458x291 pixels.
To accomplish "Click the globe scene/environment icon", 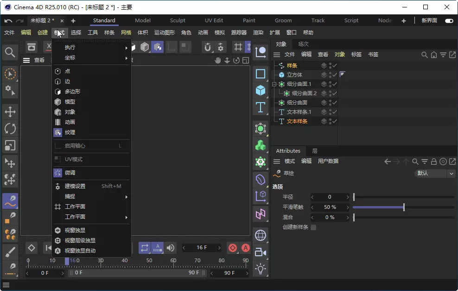I will 260,235.
